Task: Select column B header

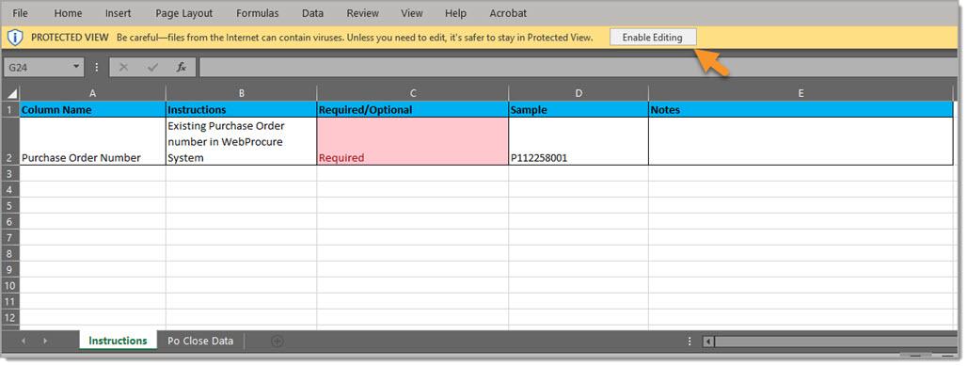Action: pos(241,93)
